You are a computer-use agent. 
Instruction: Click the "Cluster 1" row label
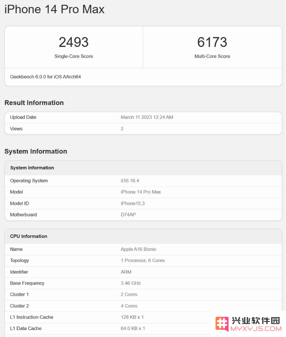click(x=19, y=295)
